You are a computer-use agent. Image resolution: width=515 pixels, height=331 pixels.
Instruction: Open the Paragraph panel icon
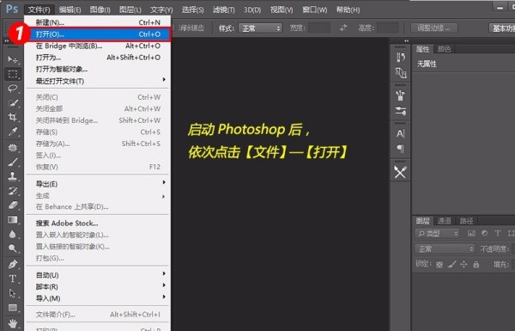[x=400, y=149]
